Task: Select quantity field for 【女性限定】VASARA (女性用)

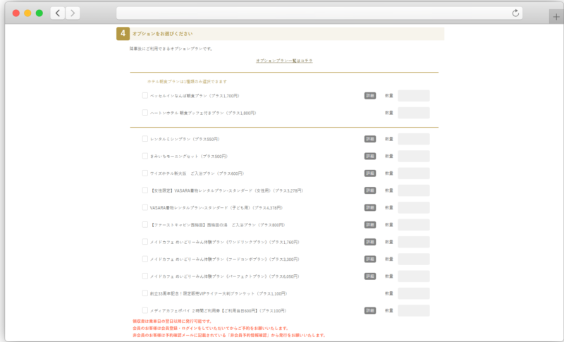Action: [414, 190]
